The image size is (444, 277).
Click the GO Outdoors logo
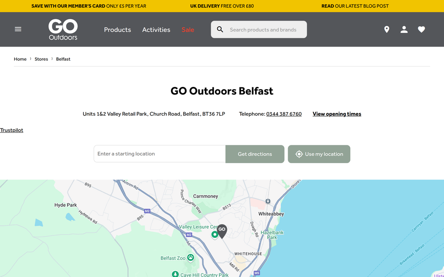click(63, 29)
